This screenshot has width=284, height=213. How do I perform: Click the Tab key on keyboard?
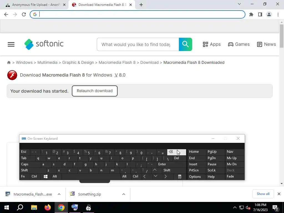pos(27,158)
